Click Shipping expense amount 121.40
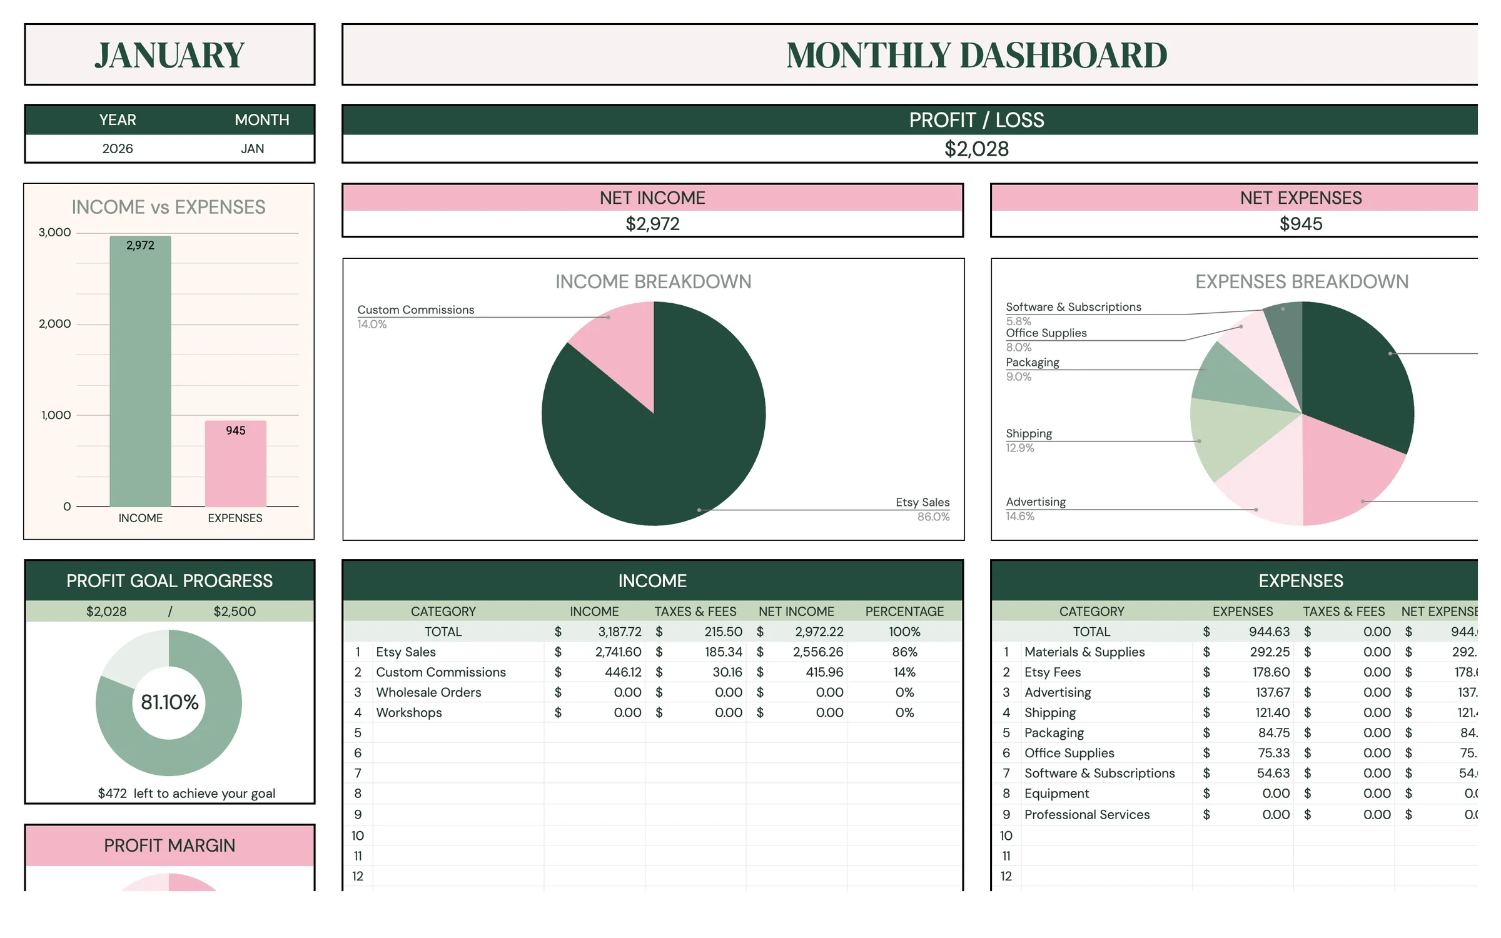Image resolution: width=1501 pixels, height=938 pixels. click(x=1272, y=712)
